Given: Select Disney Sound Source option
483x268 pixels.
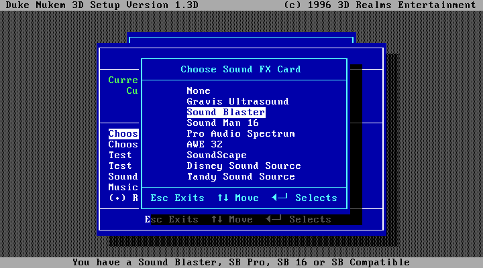Looking at the screenshot, I should coord(244,166).
